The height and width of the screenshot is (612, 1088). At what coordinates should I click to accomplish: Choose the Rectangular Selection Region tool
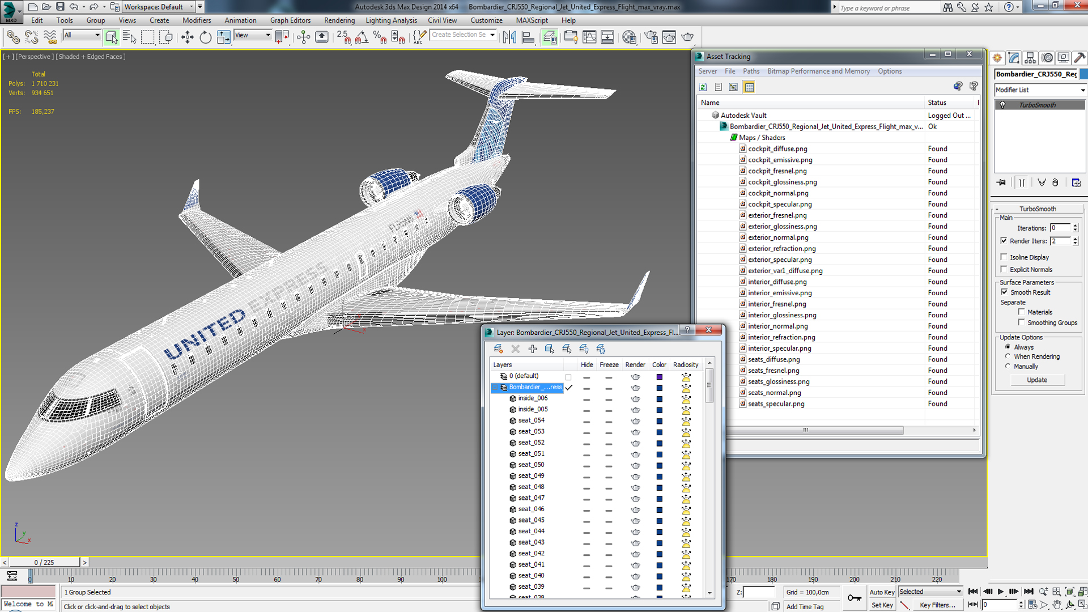tap(148, 37)
